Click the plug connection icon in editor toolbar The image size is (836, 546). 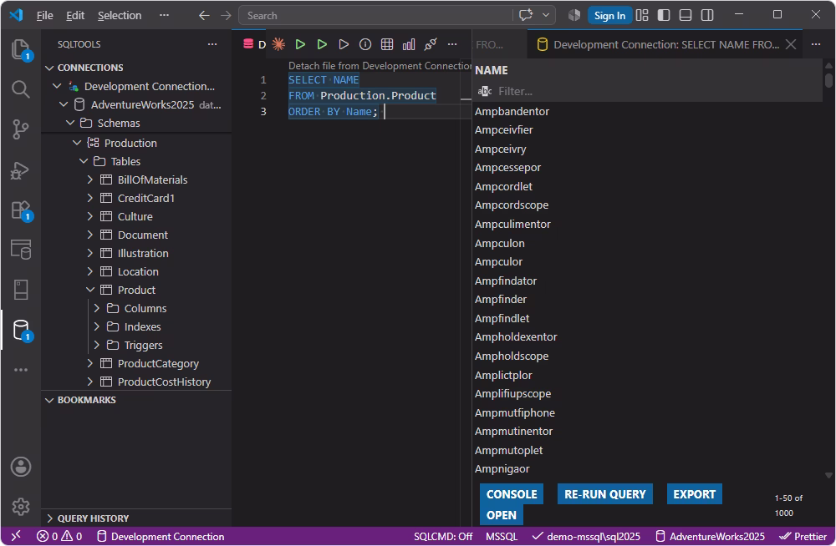tap(431, 44)
